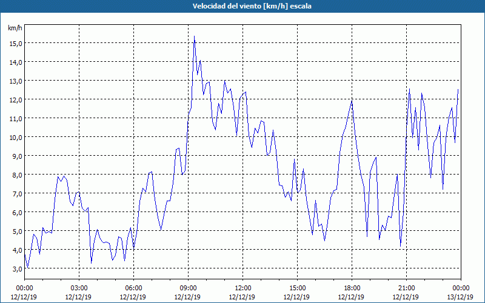
Task: Click the 10,0 y-axis value
Action: 16,138
